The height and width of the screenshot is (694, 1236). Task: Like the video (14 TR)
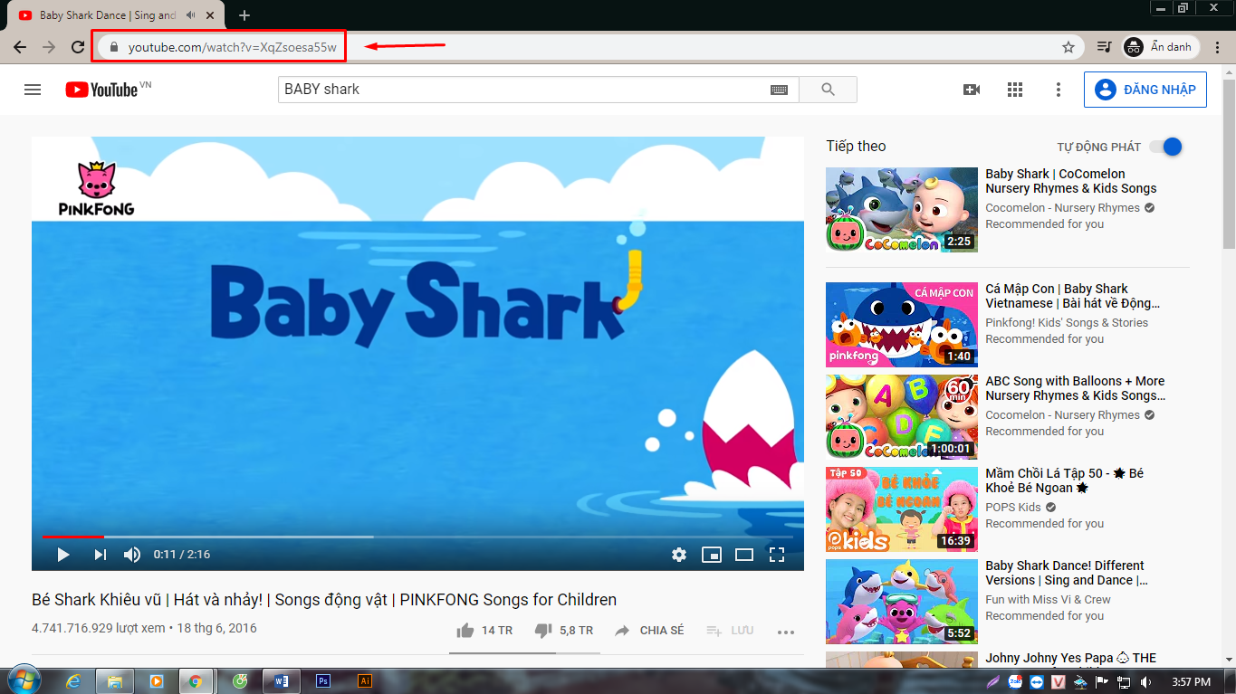(x=484, y=630)
